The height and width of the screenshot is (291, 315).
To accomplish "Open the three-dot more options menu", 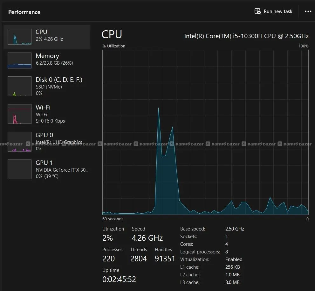I will click(x=308, y=11).
